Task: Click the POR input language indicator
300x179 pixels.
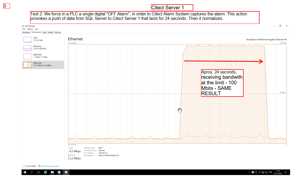Action: [270, 172]
